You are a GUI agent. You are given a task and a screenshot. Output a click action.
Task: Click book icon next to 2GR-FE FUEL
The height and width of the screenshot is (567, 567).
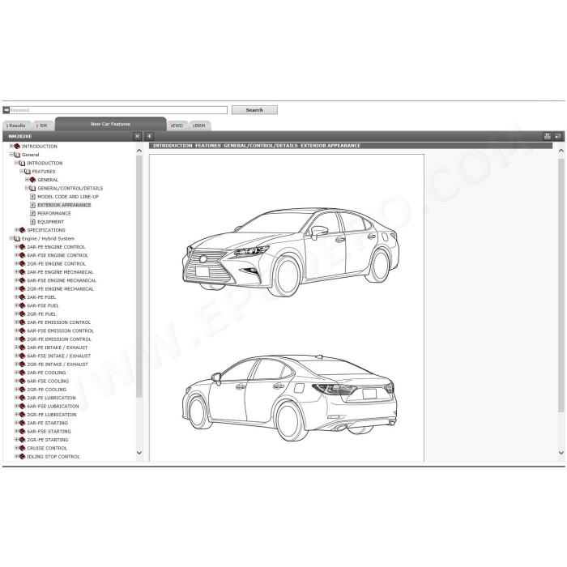pos(22,314)
